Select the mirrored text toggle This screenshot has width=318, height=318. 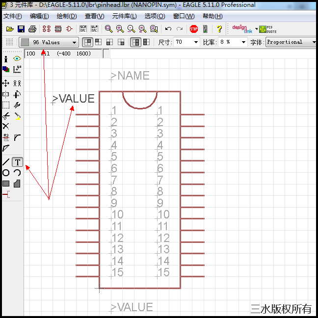(x=146, y=42)
